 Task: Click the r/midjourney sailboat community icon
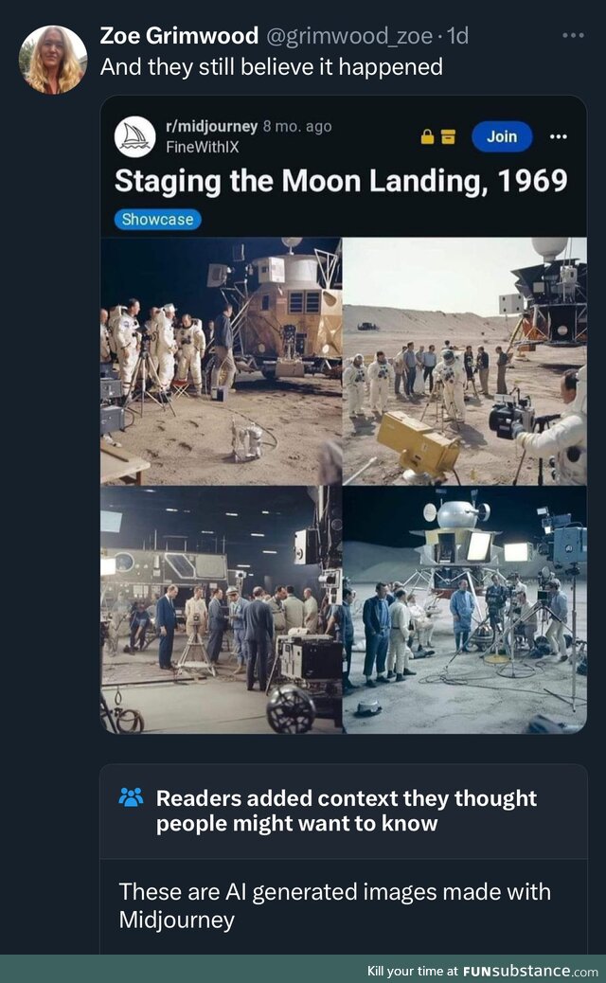click(x=134, y=136)
